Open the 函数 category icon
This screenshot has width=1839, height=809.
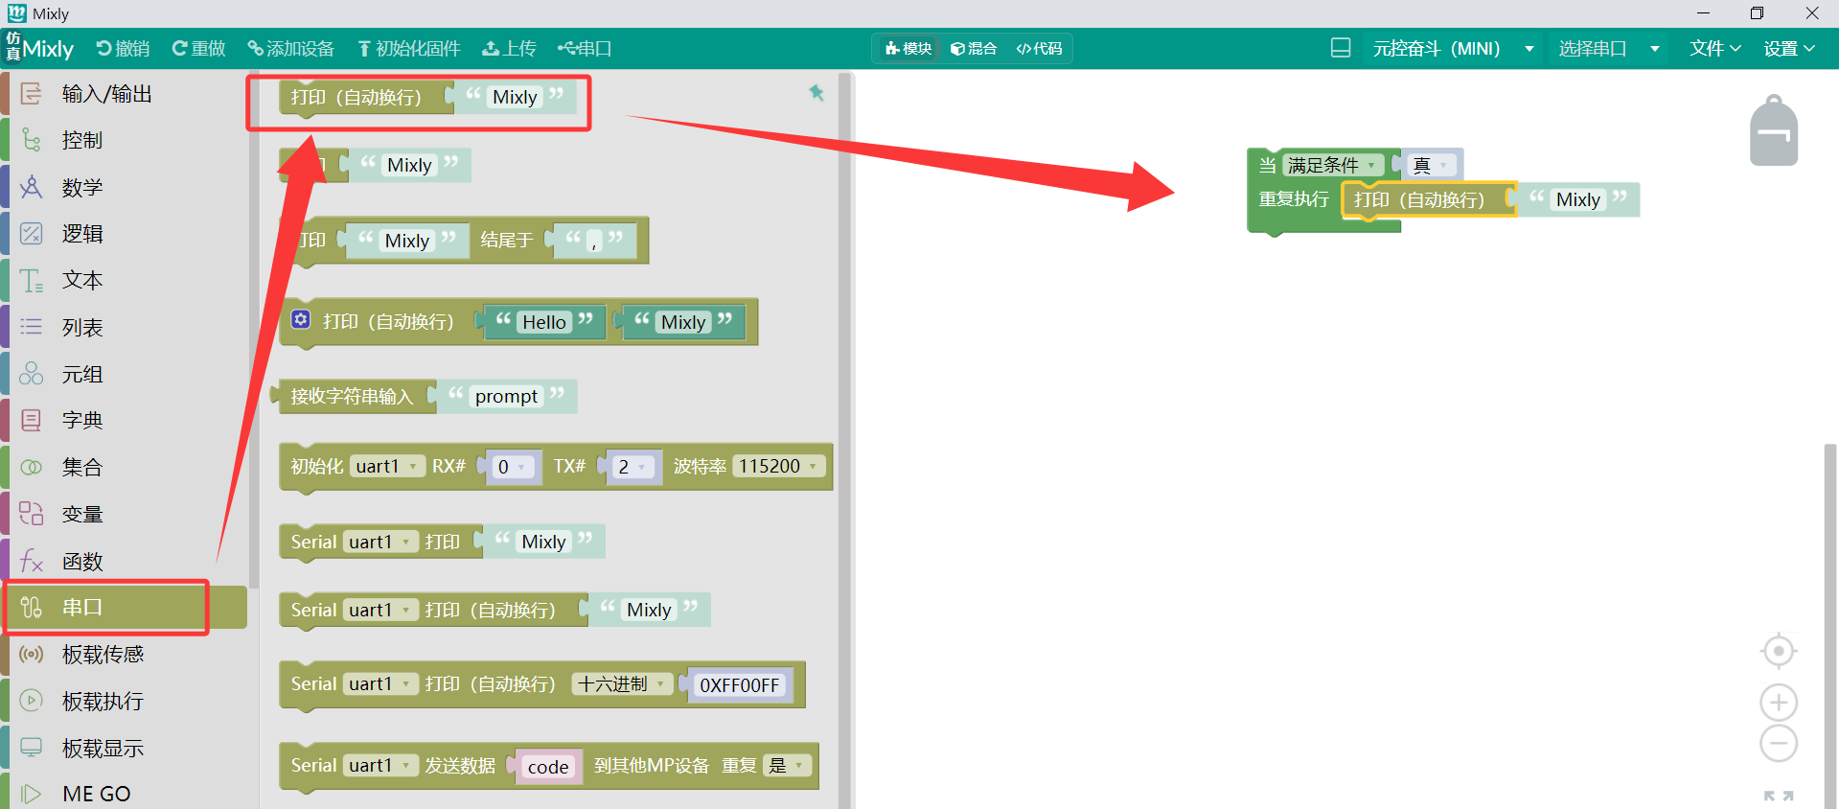[x=32, y=561]
